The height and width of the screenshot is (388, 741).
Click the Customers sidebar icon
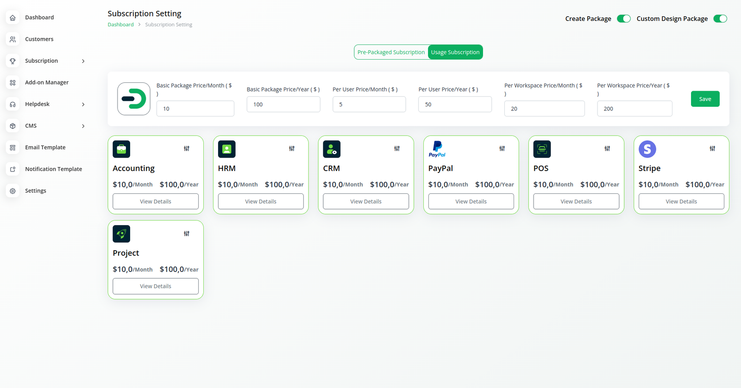(x=13, y=39)
